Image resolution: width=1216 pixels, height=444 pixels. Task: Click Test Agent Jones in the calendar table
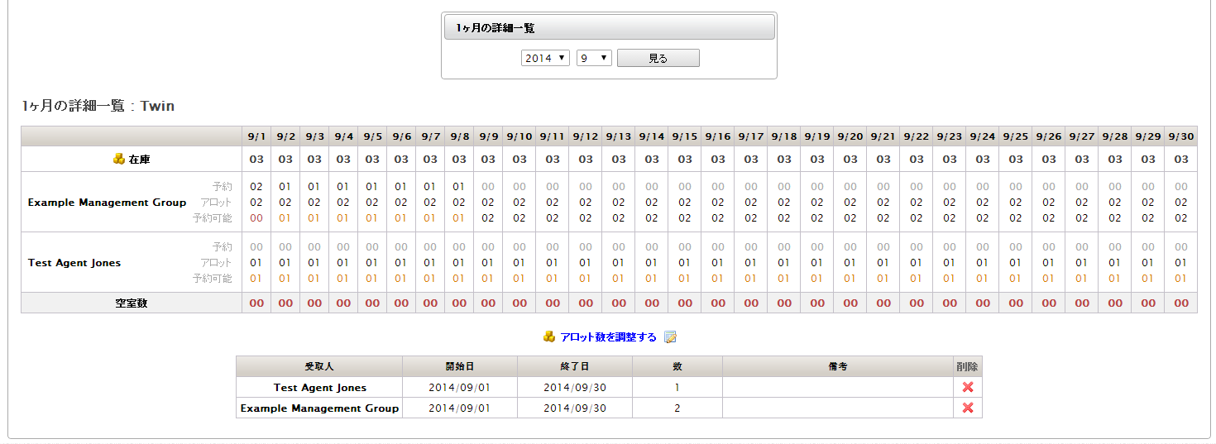coord(74,263)
